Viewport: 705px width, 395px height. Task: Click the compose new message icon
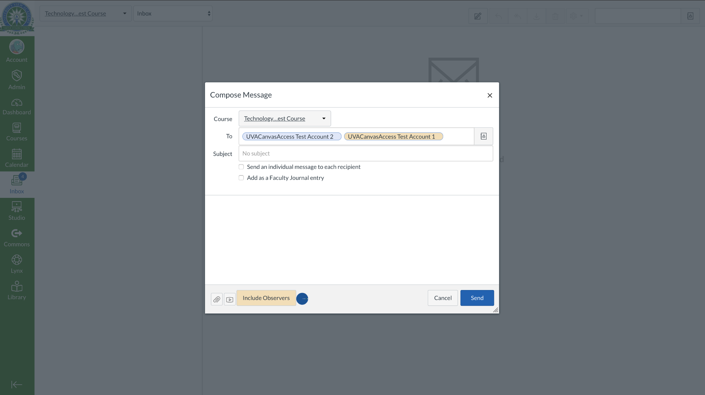(x=478, y=16)
